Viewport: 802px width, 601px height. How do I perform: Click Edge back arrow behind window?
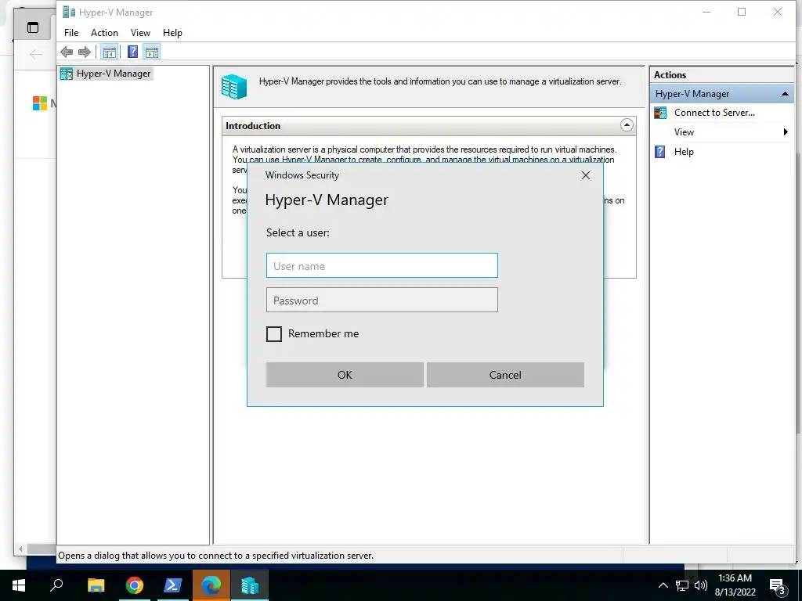36,54
